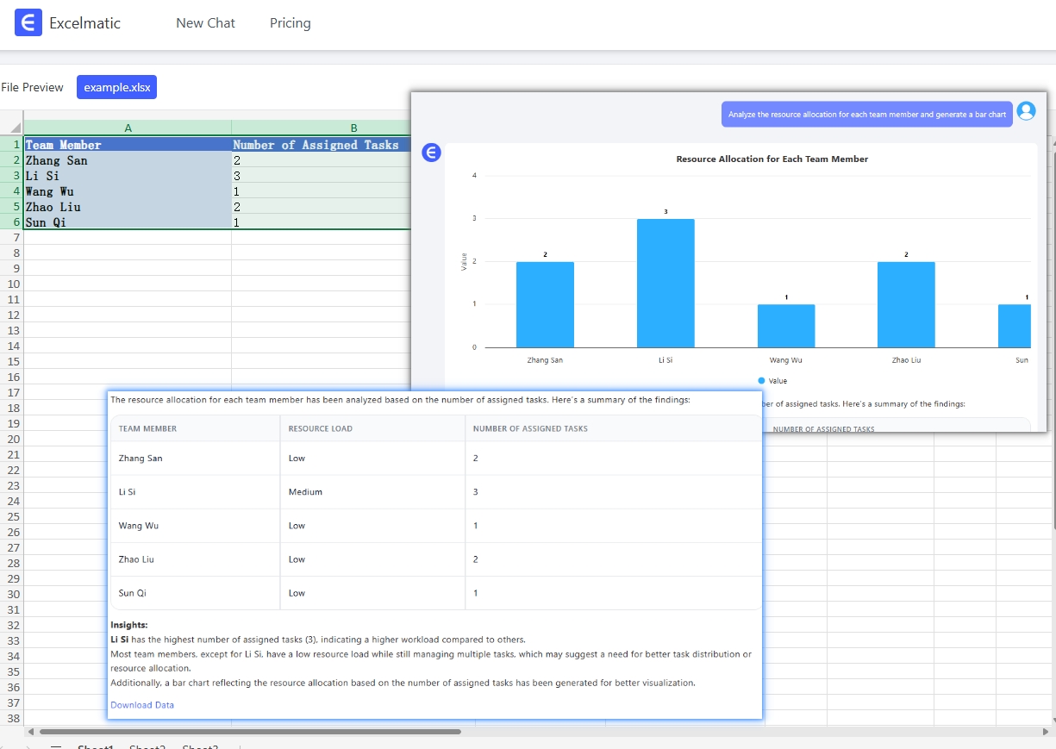Open the sheet list menu icon
Image resolution: width=1056 pixels, height=749 pixels.
click(x=56, y=746)
